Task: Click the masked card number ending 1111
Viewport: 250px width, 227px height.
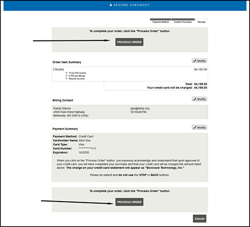Action: tap(87, 148)
